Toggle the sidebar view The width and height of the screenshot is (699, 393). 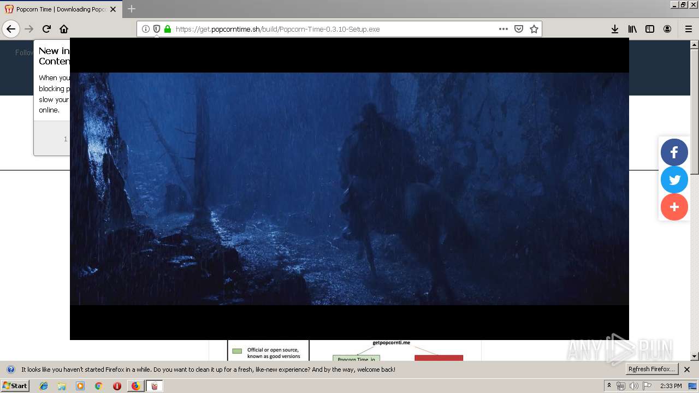650,29
